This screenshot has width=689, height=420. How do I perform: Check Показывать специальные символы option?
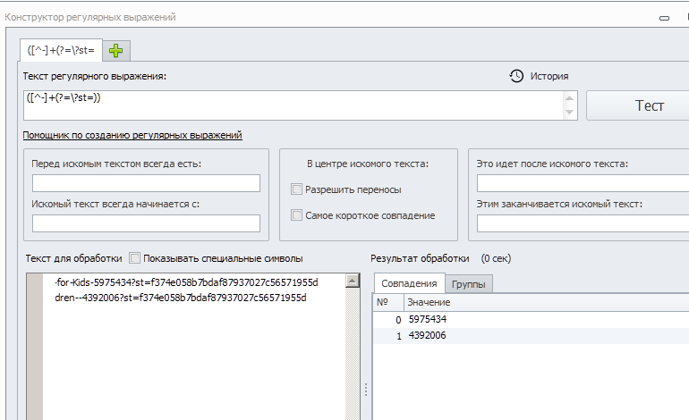coord(135,258)
